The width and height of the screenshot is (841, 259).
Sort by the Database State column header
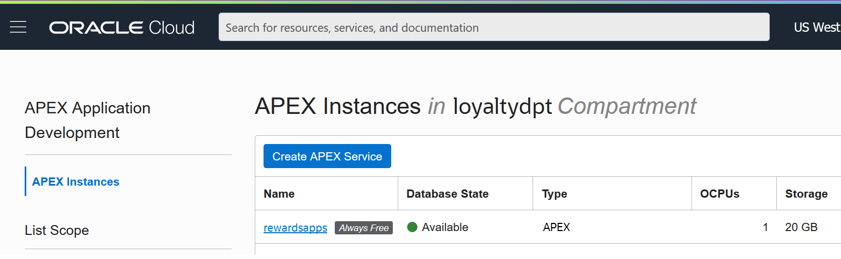(x=447, y=194)
